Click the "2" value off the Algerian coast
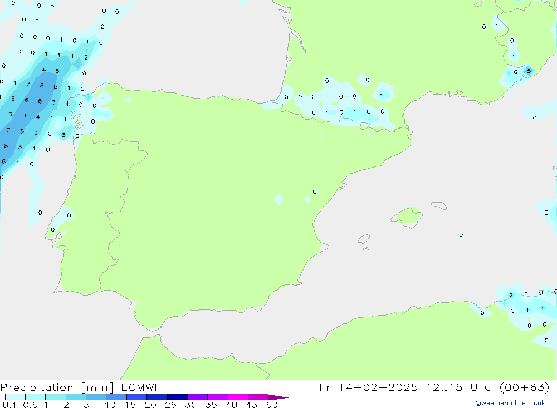The image size is (557, 408). point(511,295)
